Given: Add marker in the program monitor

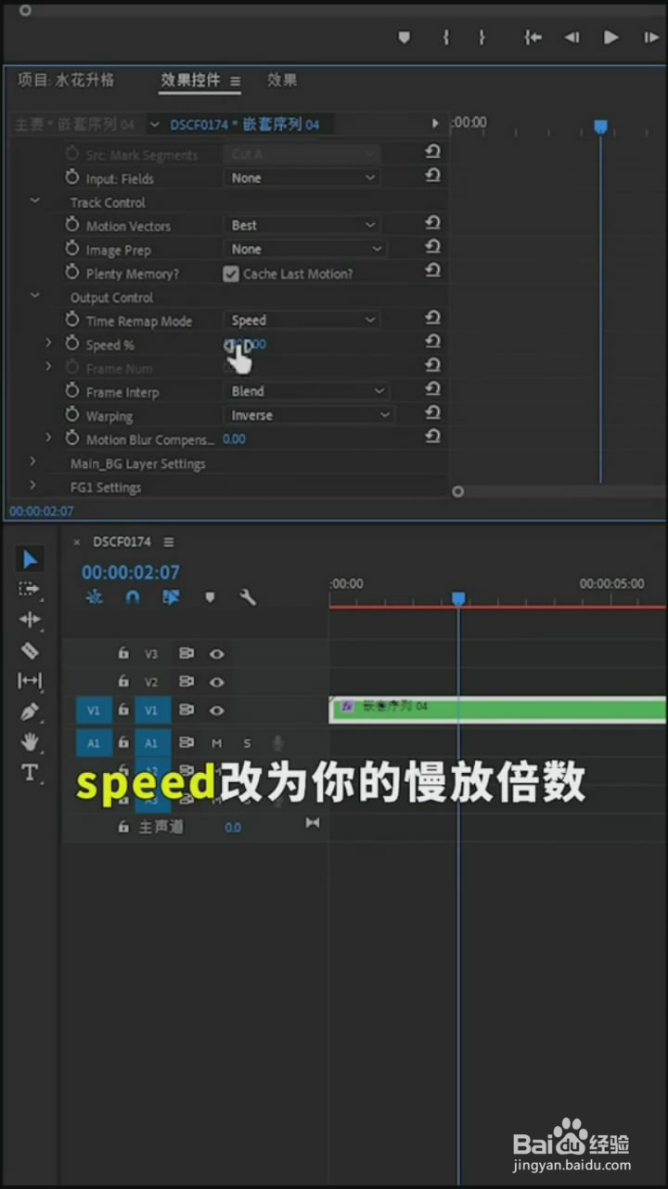Looking at the screenshot, I should tap(404, 37).
